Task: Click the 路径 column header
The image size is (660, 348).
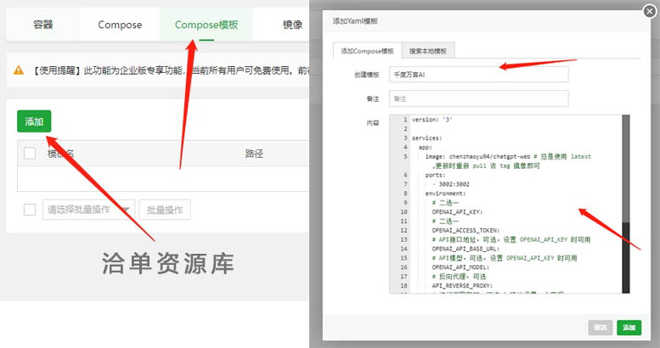Action: [x=254, y=154]
